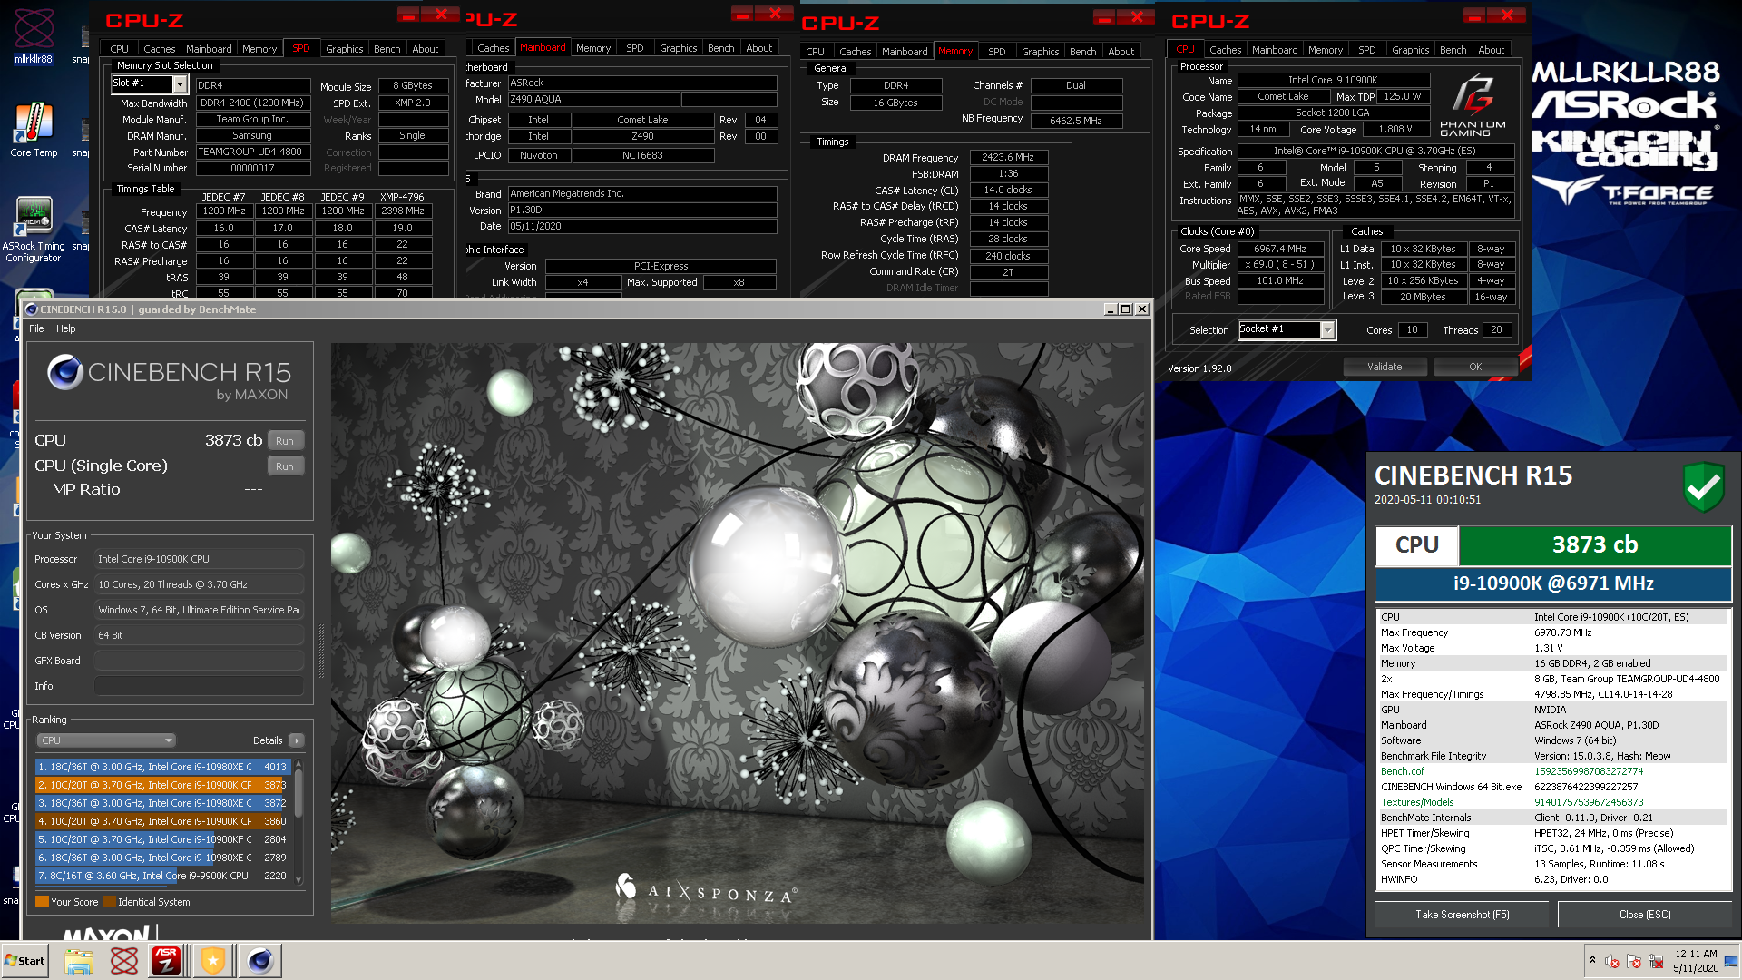Click the Show Desktop button by the clock
This screenshot has height=980, width=1742.
pyautogui.click(x=1731, y=961)
